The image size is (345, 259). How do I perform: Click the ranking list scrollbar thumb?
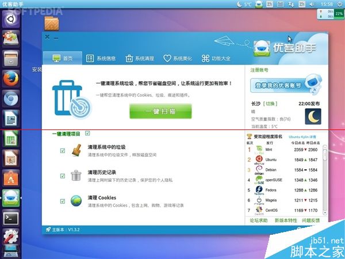[324, 155]
